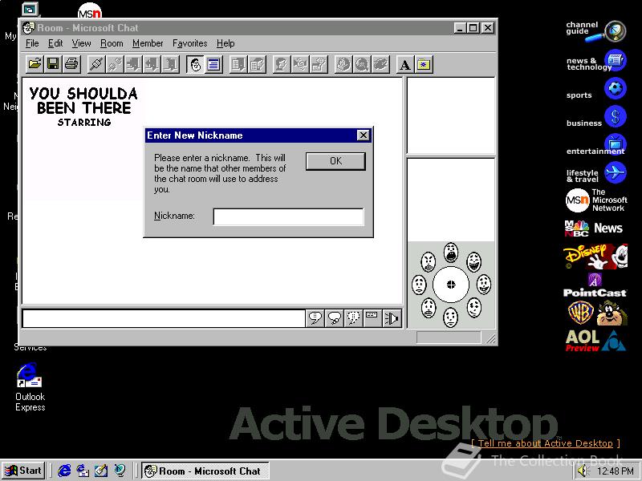Click the Save floppy disk icon
This screenshot has height=481, width=642.
pos(53,64)
